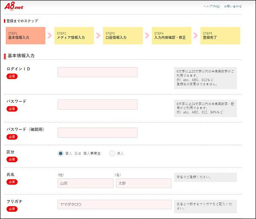Focus the パスワード（確認用） input field
The image size is (256, 219).
click(x=97, y=133)
